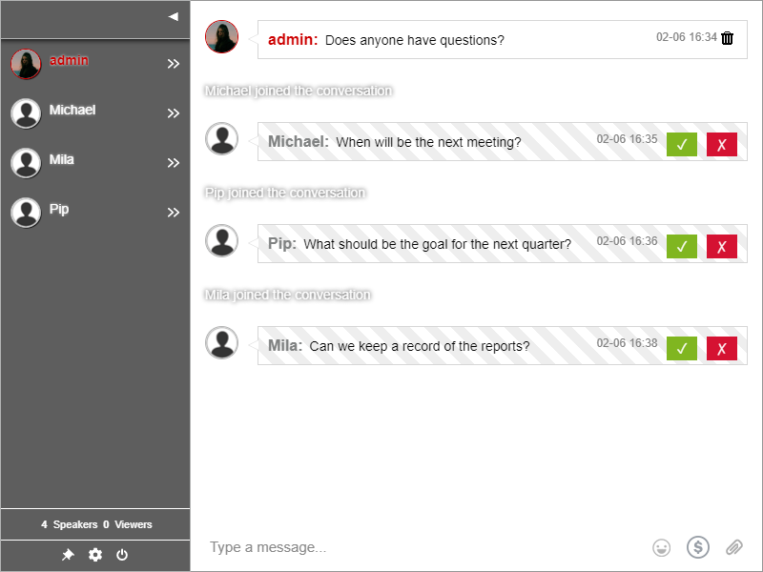Expand options next to Michael in sidebar
Image resolution: width=763 pixels, height=572 pixels.
tap(173, 113)
